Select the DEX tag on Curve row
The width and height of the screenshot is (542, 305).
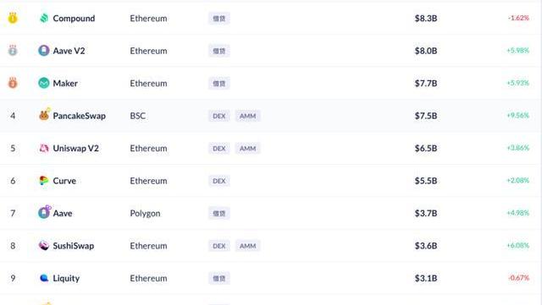pyautogui.click(x=219, y=181)
